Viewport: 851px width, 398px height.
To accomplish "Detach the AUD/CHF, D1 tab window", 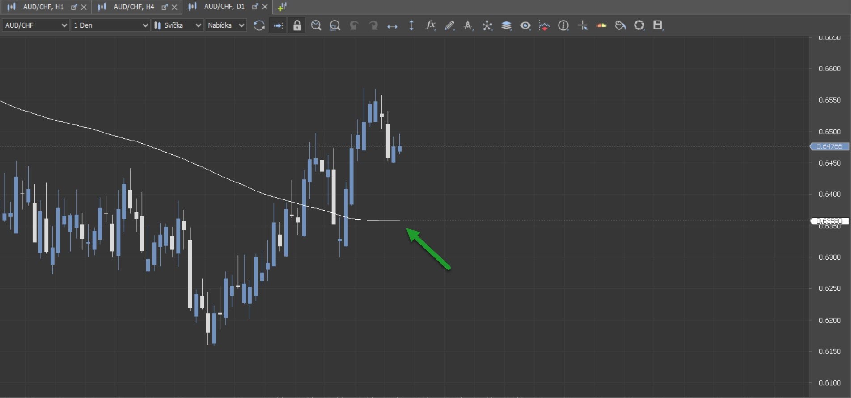I will pos(255,7).
